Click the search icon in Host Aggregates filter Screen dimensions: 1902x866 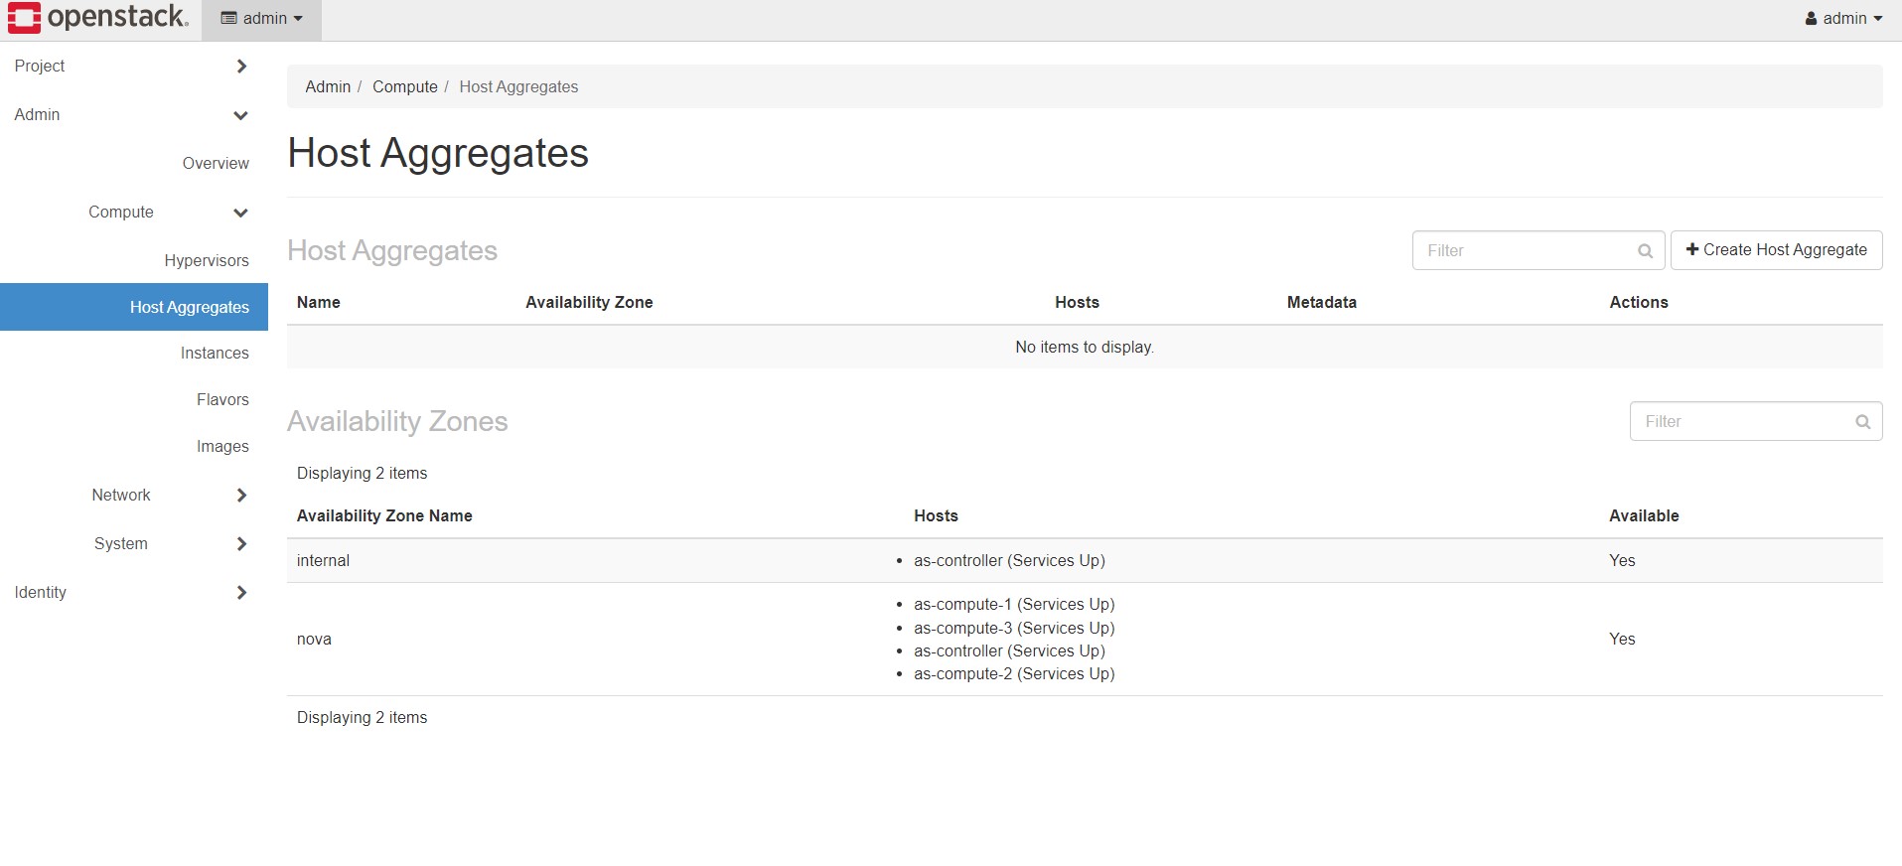pos(1645,251)
